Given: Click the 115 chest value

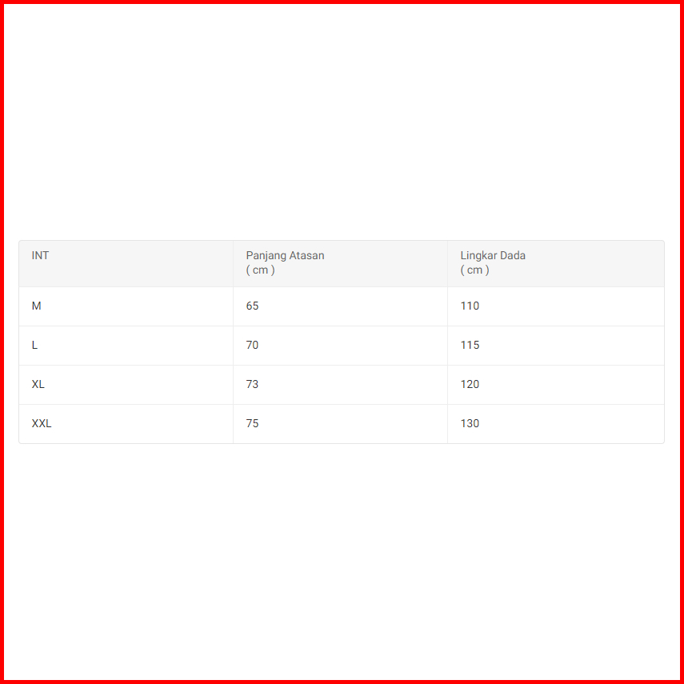Looking at the screenshot, I should point(470,346).
